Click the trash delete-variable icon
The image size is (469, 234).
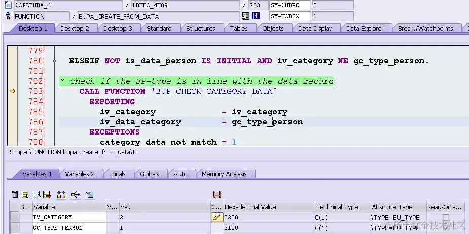tap(15, 195)
